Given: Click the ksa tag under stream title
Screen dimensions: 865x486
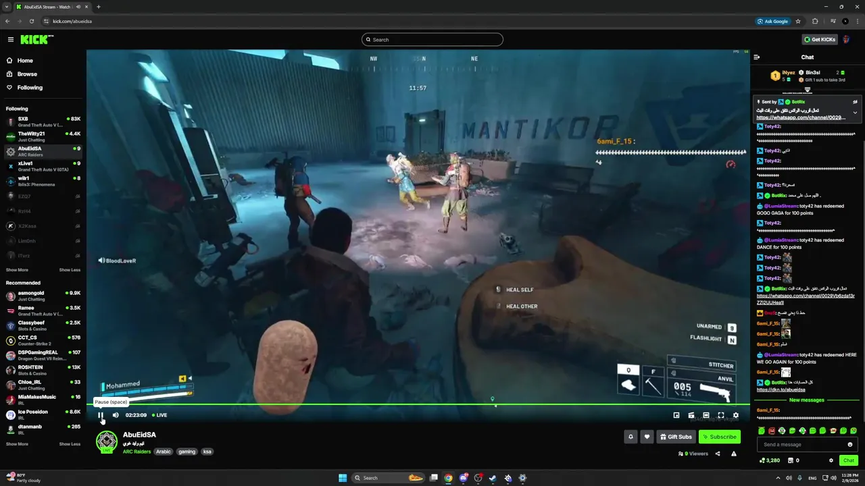Looking at the screenshot, I should pyautogui.click(x=207, y=452).
